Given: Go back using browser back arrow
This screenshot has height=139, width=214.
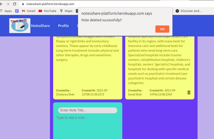Looking at the screenshot, I should [1, 4].
